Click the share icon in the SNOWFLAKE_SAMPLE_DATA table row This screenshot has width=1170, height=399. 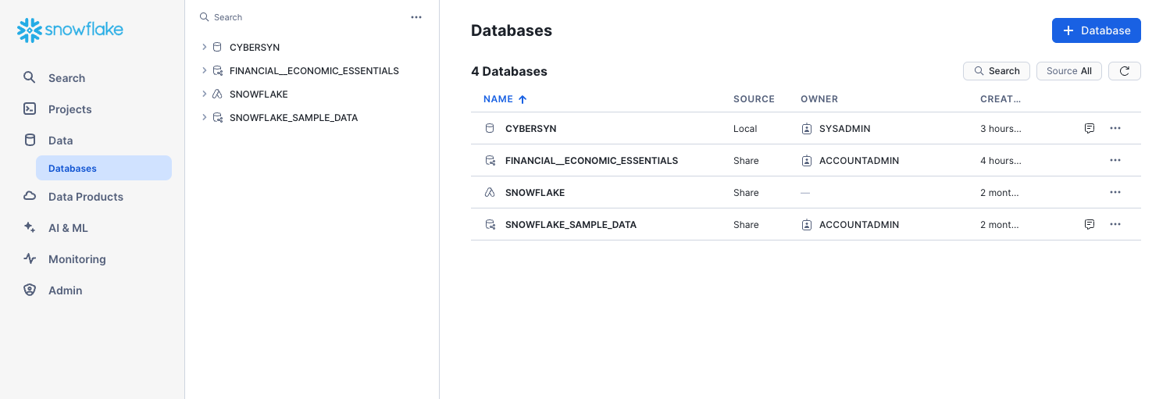[490, 224]
